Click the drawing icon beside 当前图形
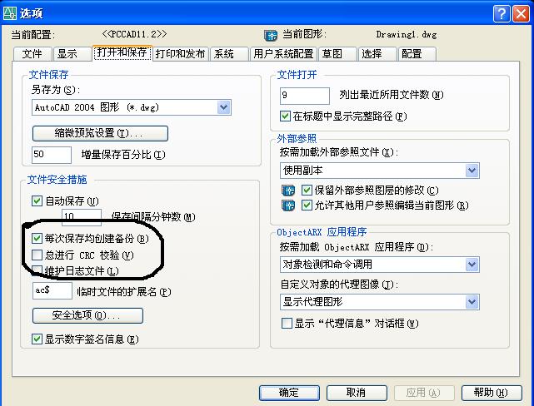Image resolution: width=534 pixels, height=406 pixels. click(271, 35)
